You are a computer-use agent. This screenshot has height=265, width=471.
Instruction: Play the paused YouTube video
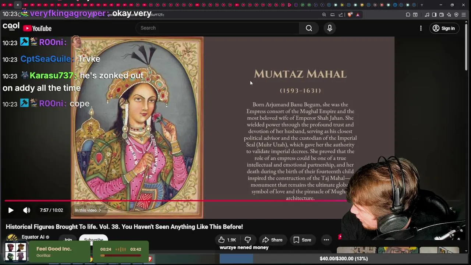click(11, 210)
